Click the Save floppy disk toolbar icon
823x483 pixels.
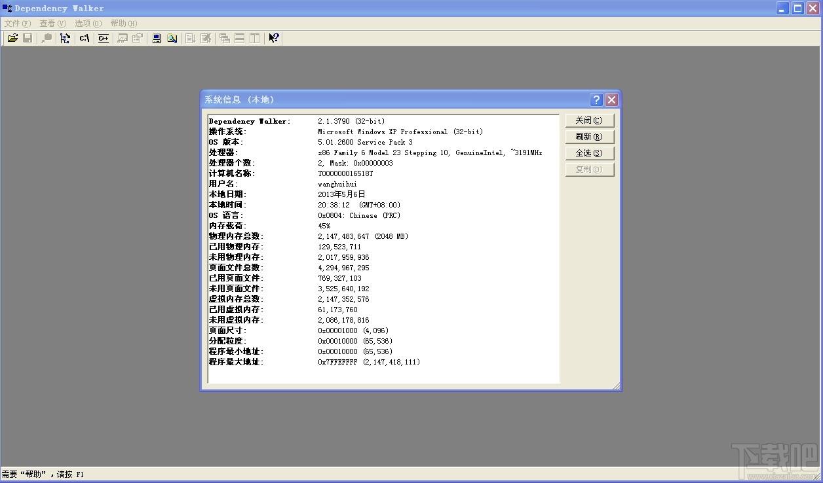coord(28,38)
